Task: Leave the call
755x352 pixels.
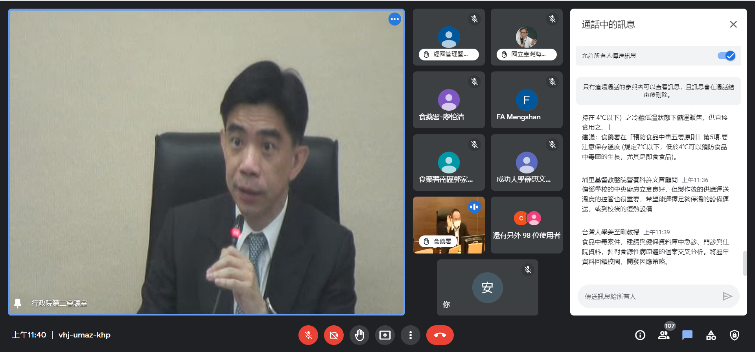Action: (x=440, y=335)
